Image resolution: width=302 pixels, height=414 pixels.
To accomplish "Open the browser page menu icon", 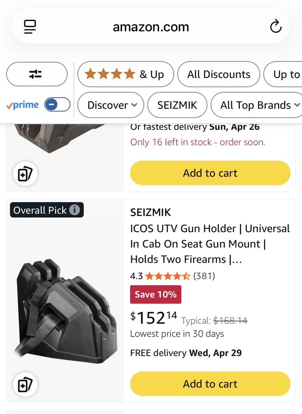I will coord(30,27).
